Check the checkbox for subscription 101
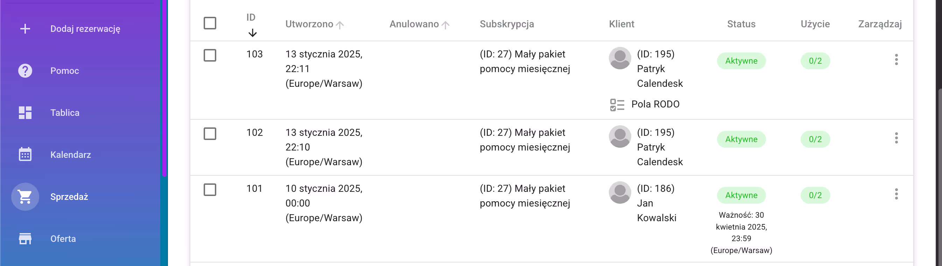Screen dimensions: 942x266 210,190
